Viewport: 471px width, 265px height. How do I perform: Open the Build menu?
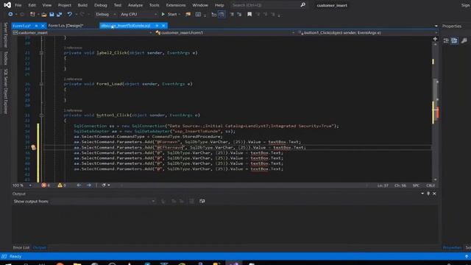82,5
